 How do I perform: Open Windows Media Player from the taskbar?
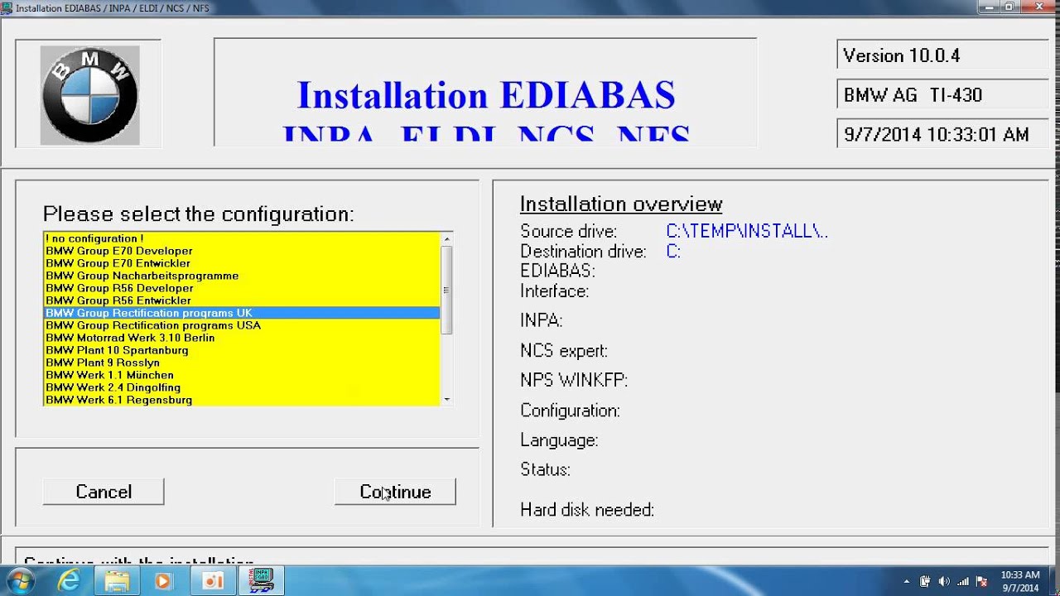[x=163, y=581]
